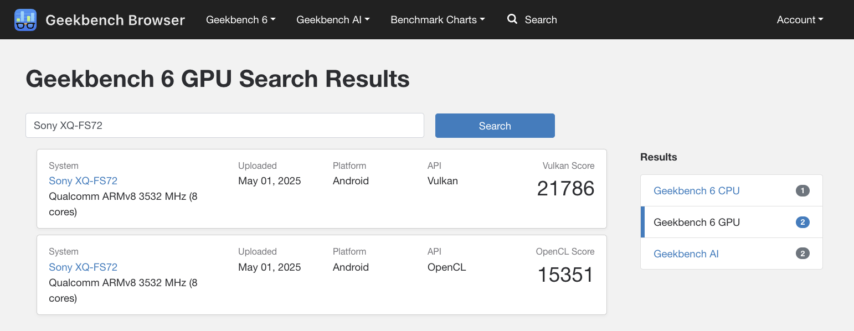Click the OpenCL score 15351
The width and height of the screenshot is (854, 331).
pyautogui.click(x=565, y=275)
